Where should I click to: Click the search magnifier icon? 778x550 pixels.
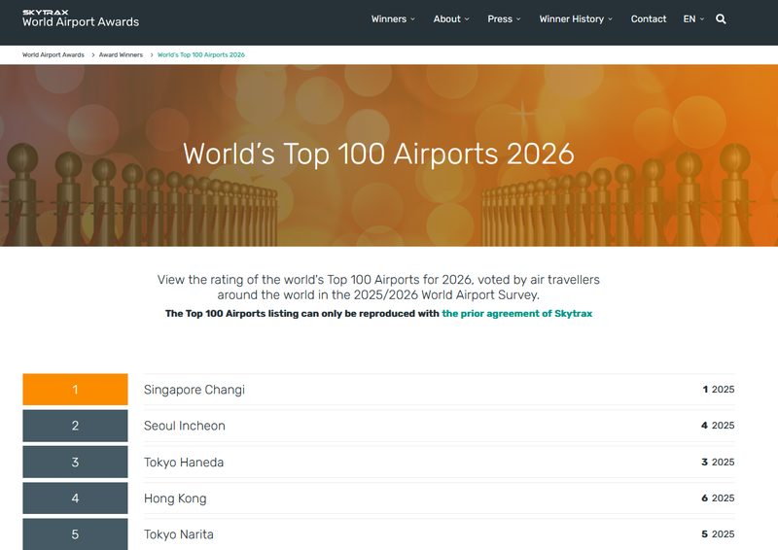pos(721,19)
